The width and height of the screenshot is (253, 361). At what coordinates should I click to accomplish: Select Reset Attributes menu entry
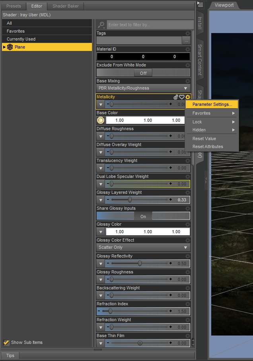(x=212, y=146)
